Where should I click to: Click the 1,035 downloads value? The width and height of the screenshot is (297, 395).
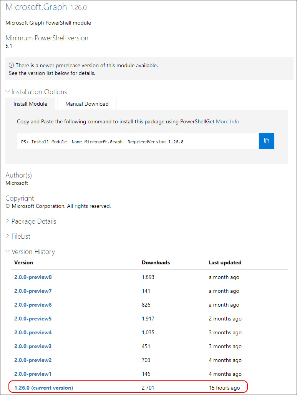148,332
